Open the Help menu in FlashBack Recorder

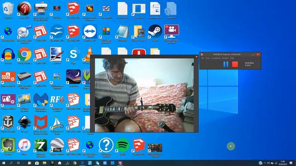click(232, 58)
